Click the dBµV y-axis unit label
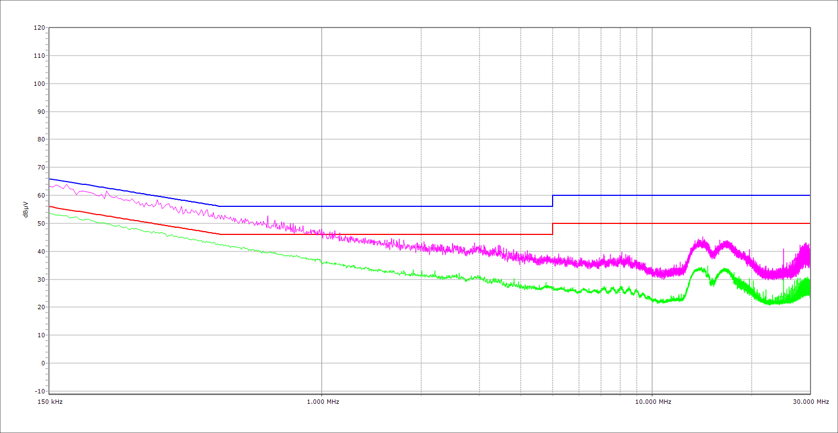The image size is (838, 433). tap(25, 209)
